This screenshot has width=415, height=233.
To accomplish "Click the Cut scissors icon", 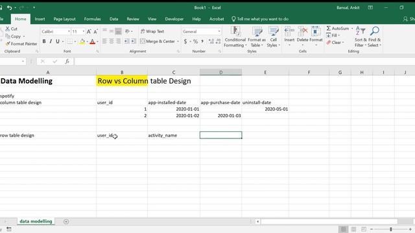I will pyautogui.click(x=8, y=28).
